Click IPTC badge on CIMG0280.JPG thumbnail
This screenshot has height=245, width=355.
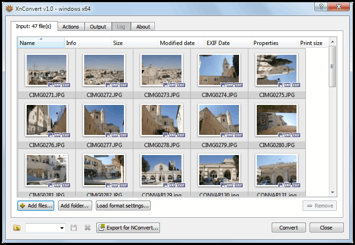tap(280, 135)
